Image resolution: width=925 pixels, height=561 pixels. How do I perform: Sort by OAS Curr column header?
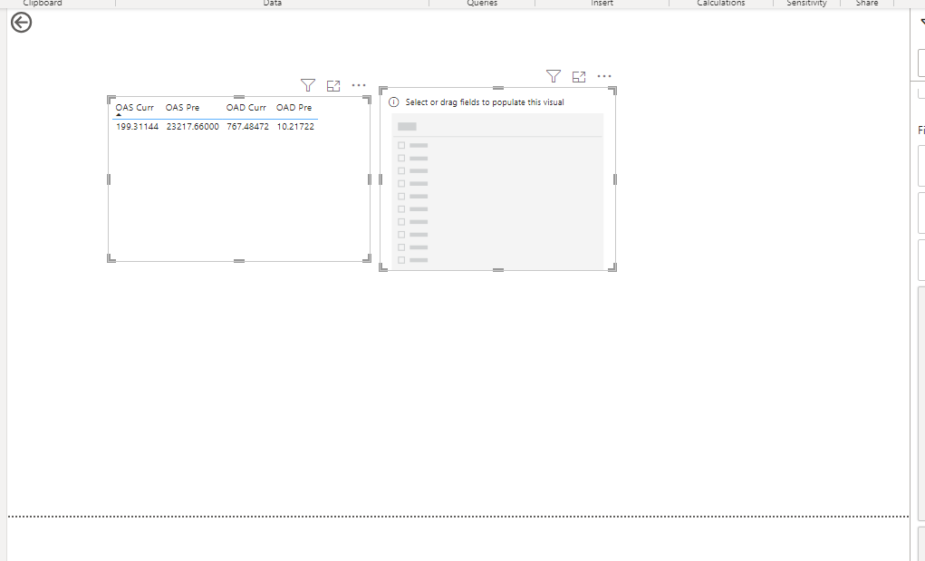point(134,107)
